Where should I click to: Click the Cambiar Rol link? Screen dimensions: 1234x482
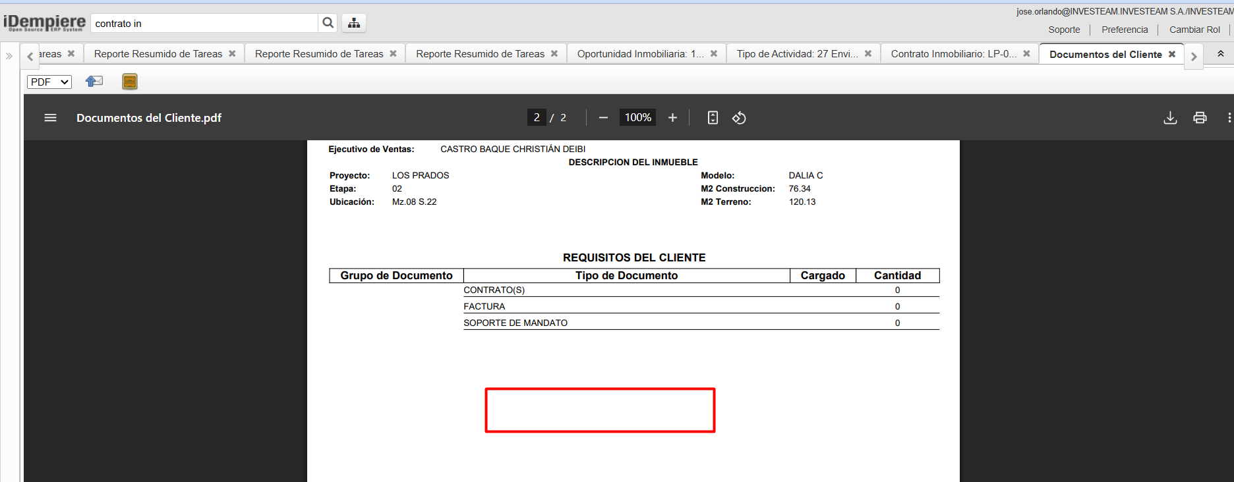(1194, 30)
